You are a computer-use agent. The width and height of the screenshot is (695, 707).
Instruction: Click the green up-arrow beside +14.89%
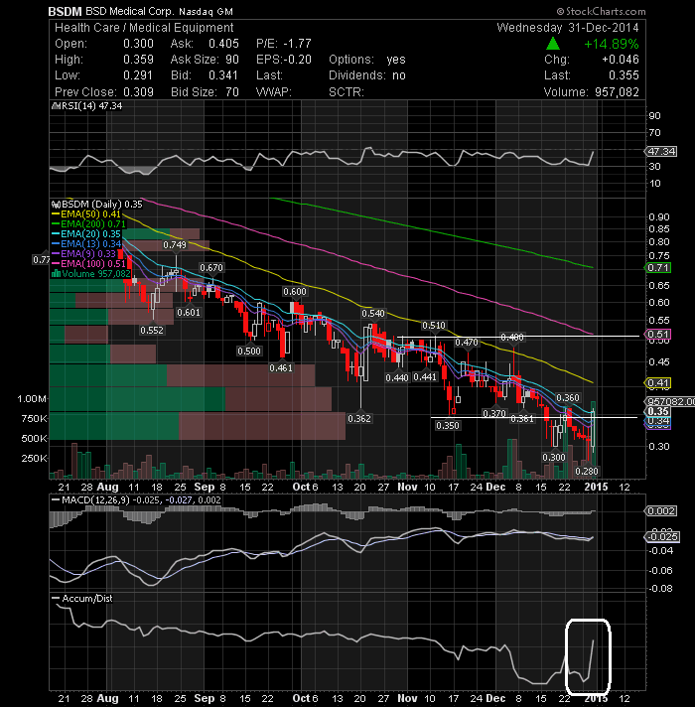[x=553, y=44]
